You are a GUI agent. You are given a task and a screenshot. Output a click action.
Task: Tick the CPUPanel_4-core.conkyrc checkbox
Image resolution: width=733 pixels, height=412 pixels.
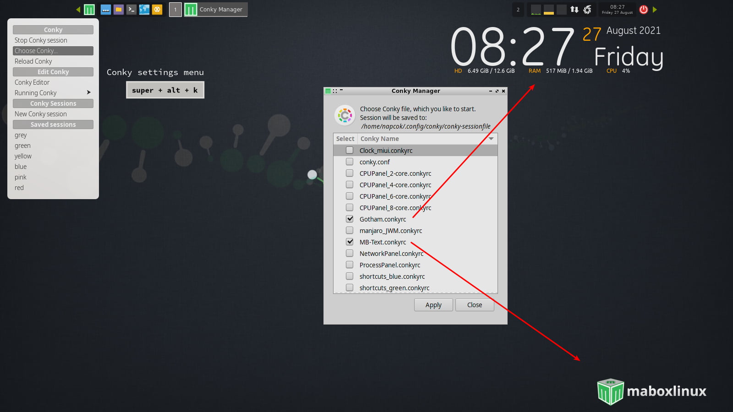pyautogui.click(x=350, y=184)
